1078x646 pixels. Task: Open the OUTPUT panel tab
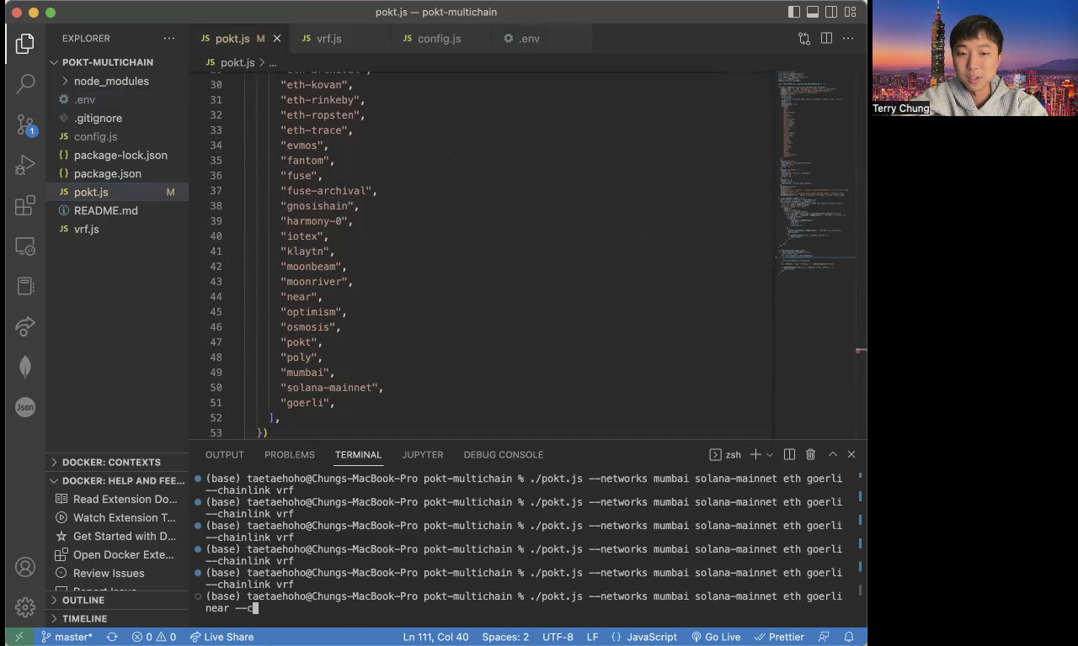pyautogui.click(x=225, y=454)
